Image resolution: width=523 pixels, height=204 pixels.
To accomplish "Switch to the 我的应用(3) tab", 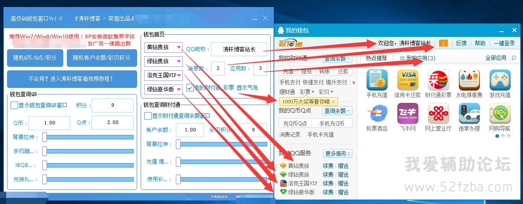I will [x=418, y=58].
